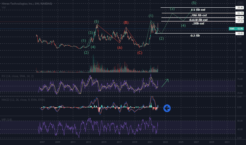Click the 25.46 price level label
Screen dimensions: 246x145
(x=240, y=8)
